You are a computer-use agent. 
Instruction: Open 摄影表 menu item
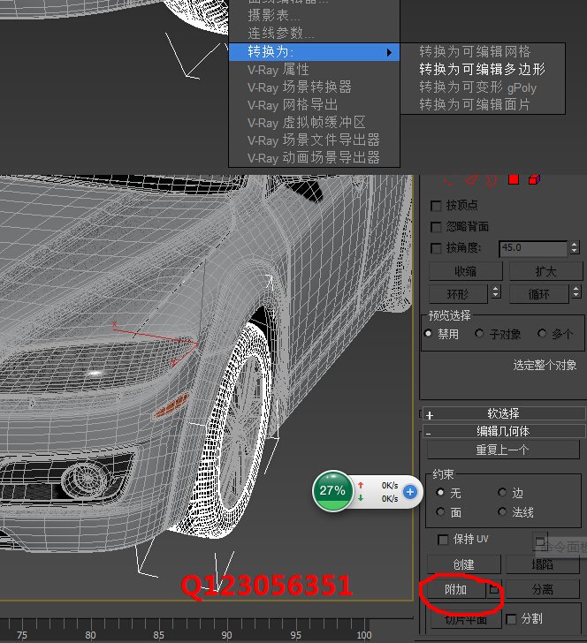(x=314, y=16)
